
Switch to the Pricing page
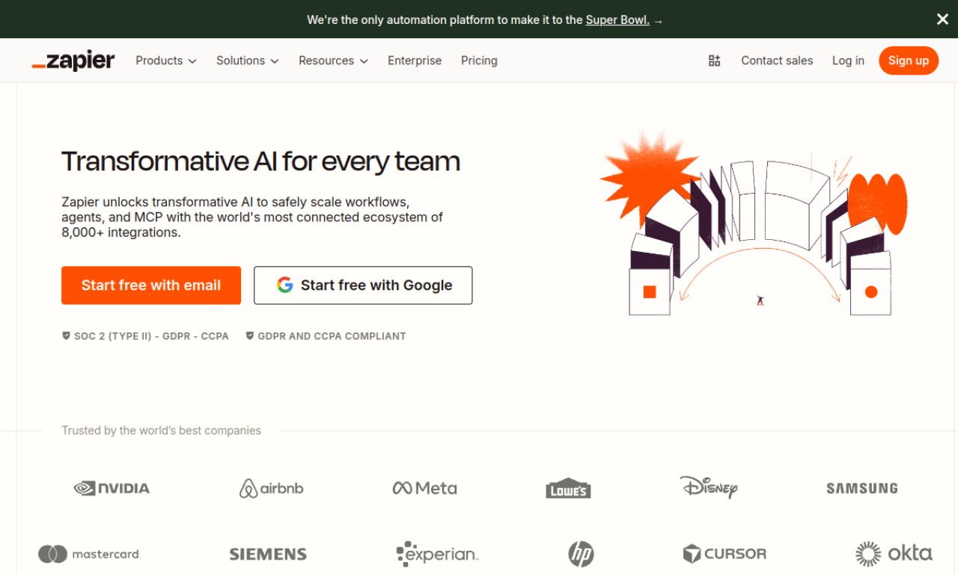click(x=479, y=61)
